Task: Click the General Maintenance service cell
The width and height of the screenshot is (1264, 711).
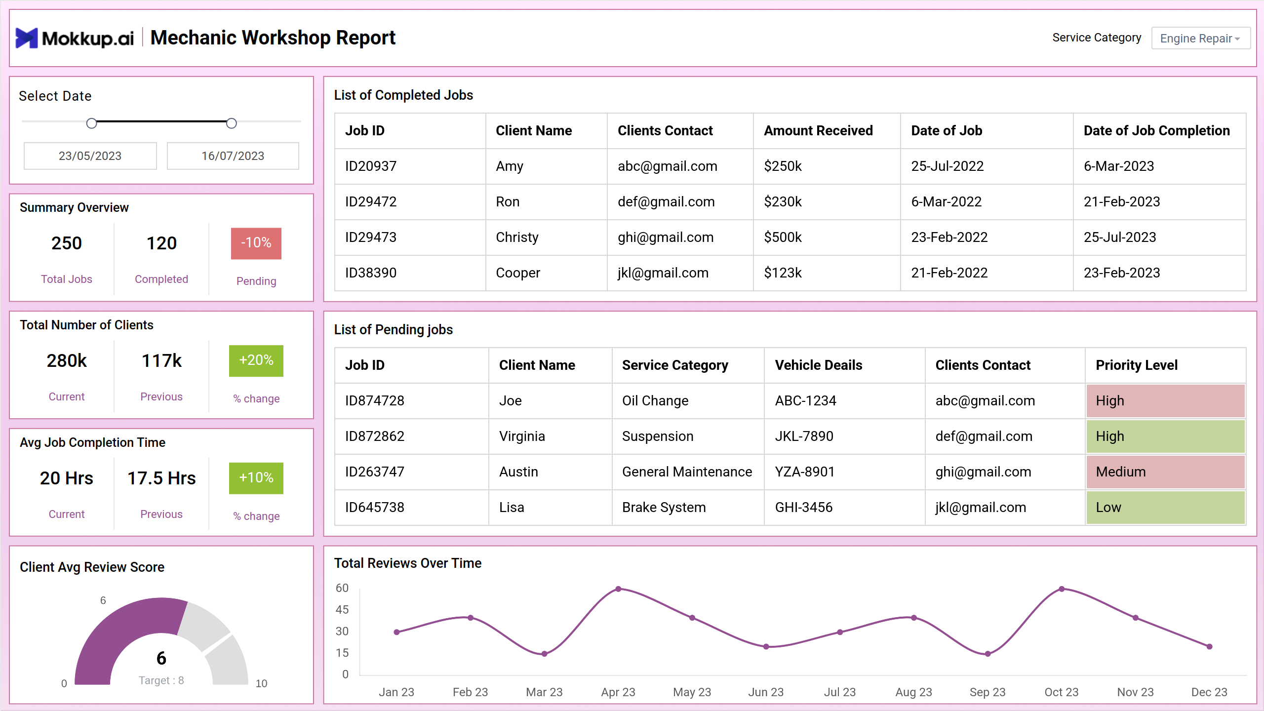Action: [688, 472]
